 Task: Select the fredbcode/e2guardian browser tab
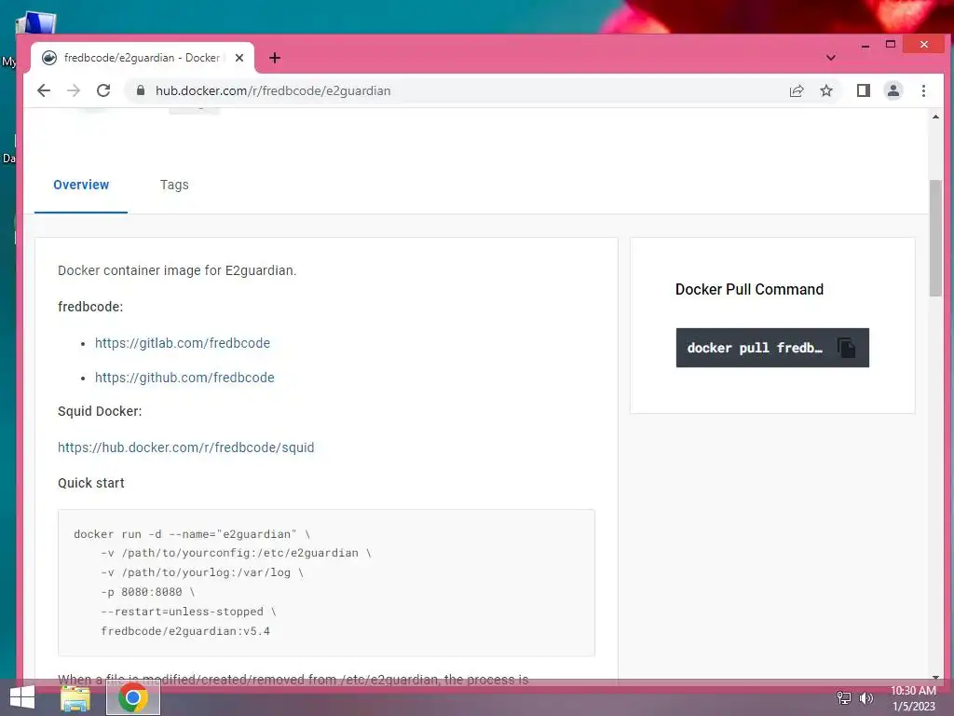(142, 58)
